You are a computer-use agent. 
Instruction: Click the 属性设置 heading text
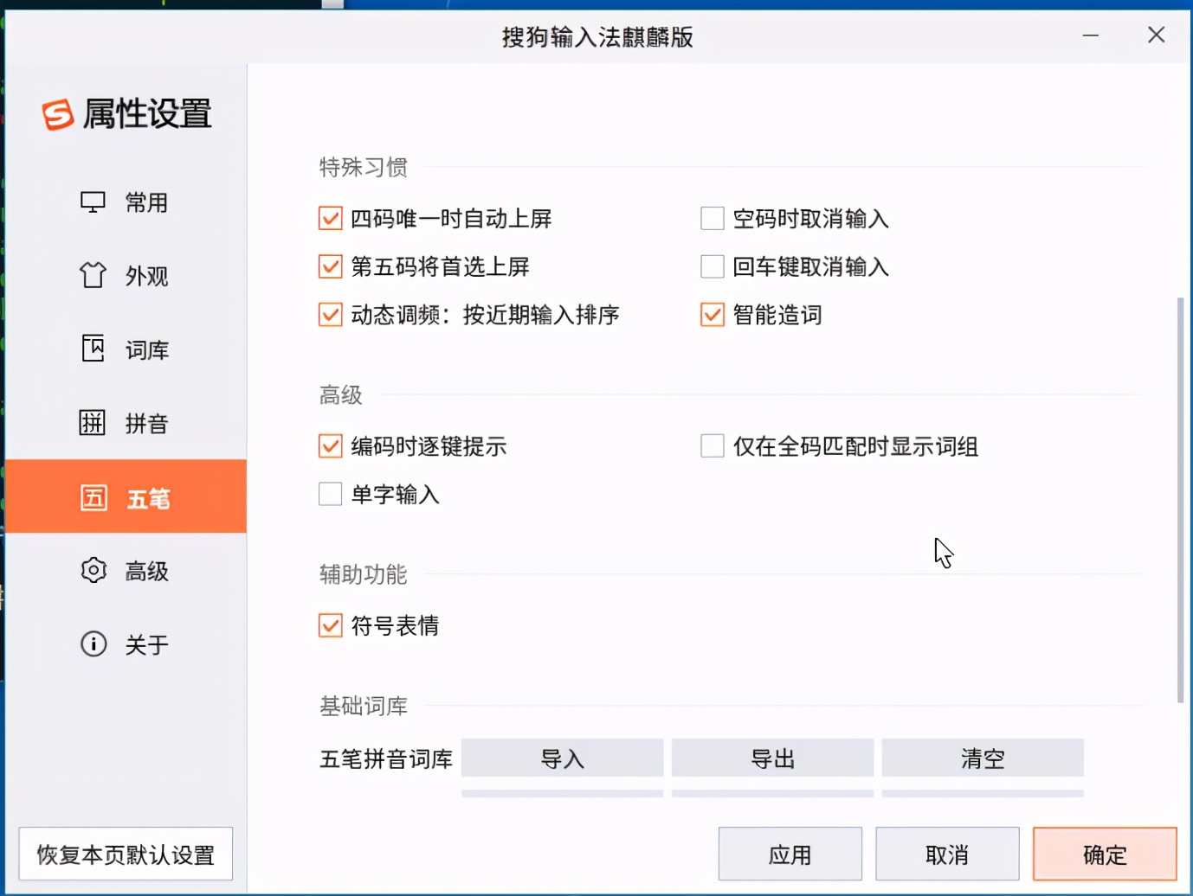148,114
